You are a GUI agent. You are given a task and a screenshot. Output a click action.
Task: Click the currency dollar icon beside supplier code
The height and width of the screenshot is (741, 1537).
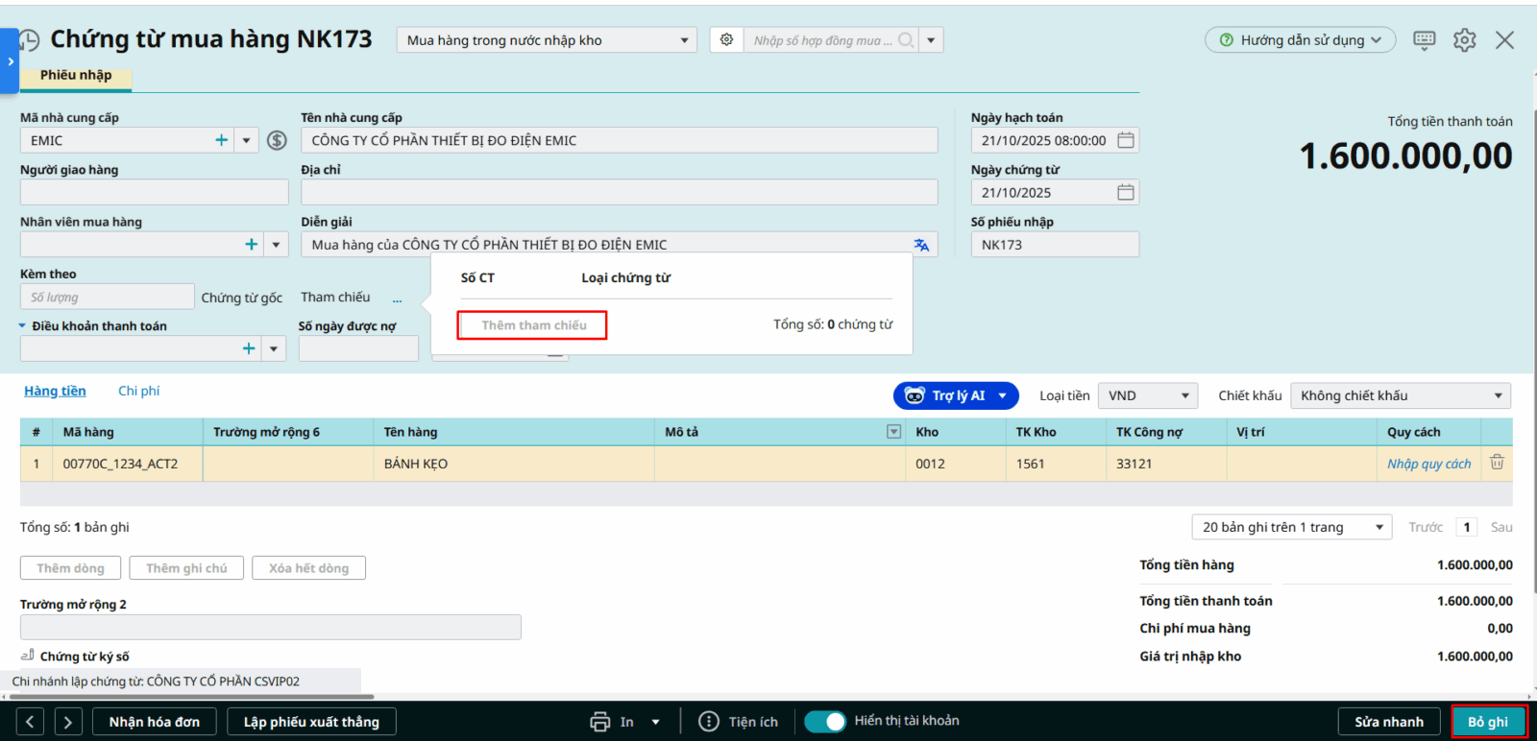(x=277, y=140)
